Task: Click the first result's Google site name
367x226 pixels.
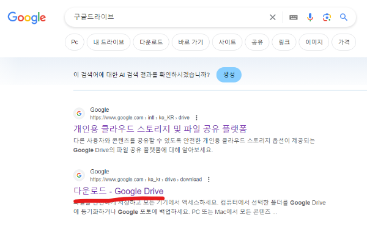Action: coord(100,110)
